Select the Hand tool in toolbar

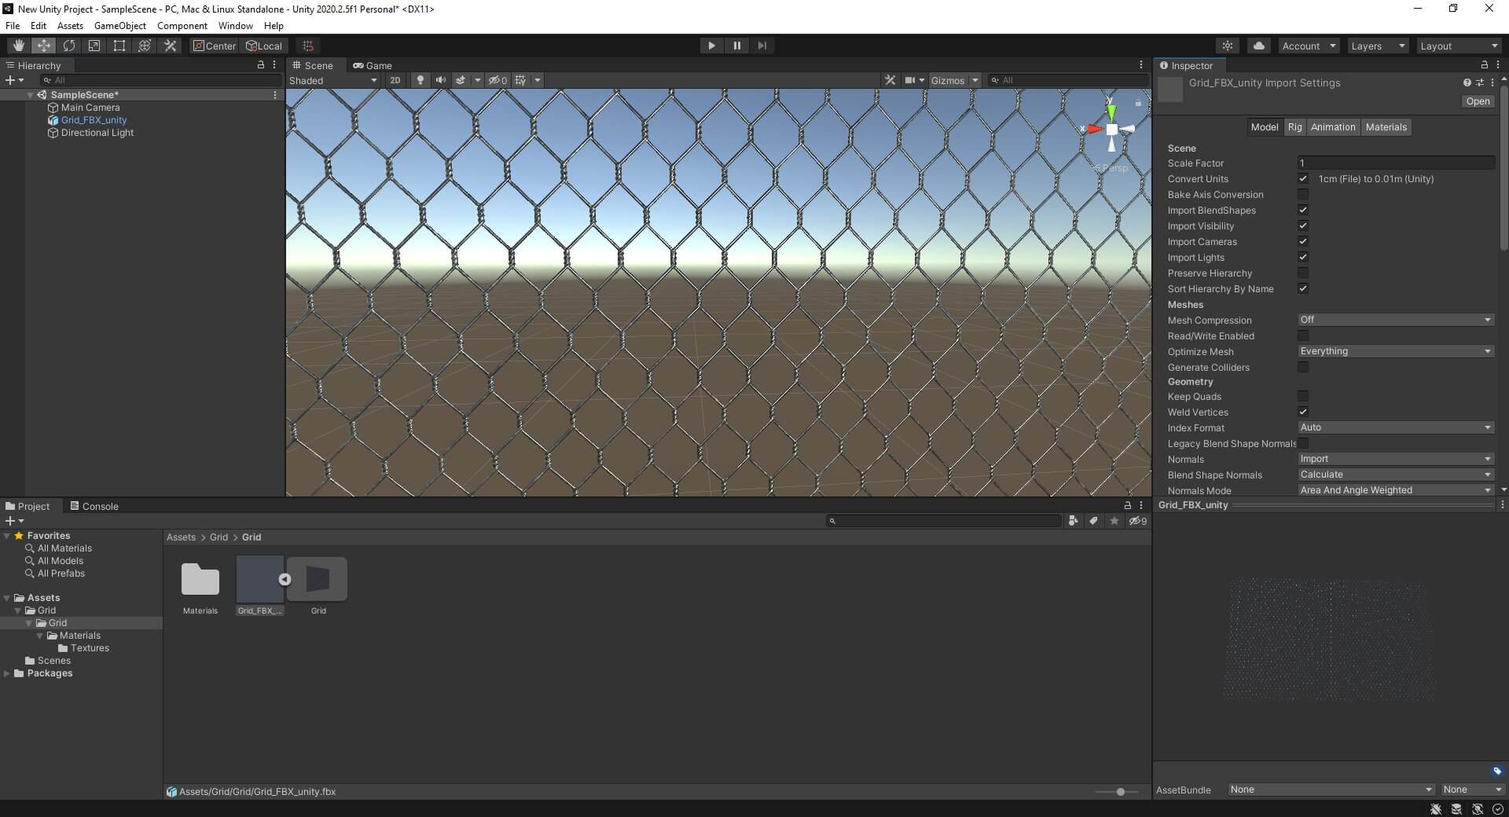(19, 46)
